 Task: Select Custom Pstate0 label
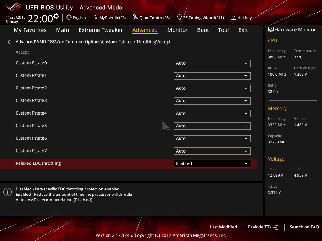[31, 63]
